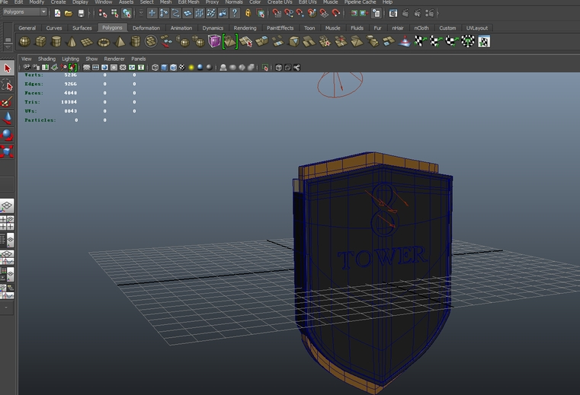Open the viewport Lighting menu
Viewport: 580px width, 395px height.
70,59
